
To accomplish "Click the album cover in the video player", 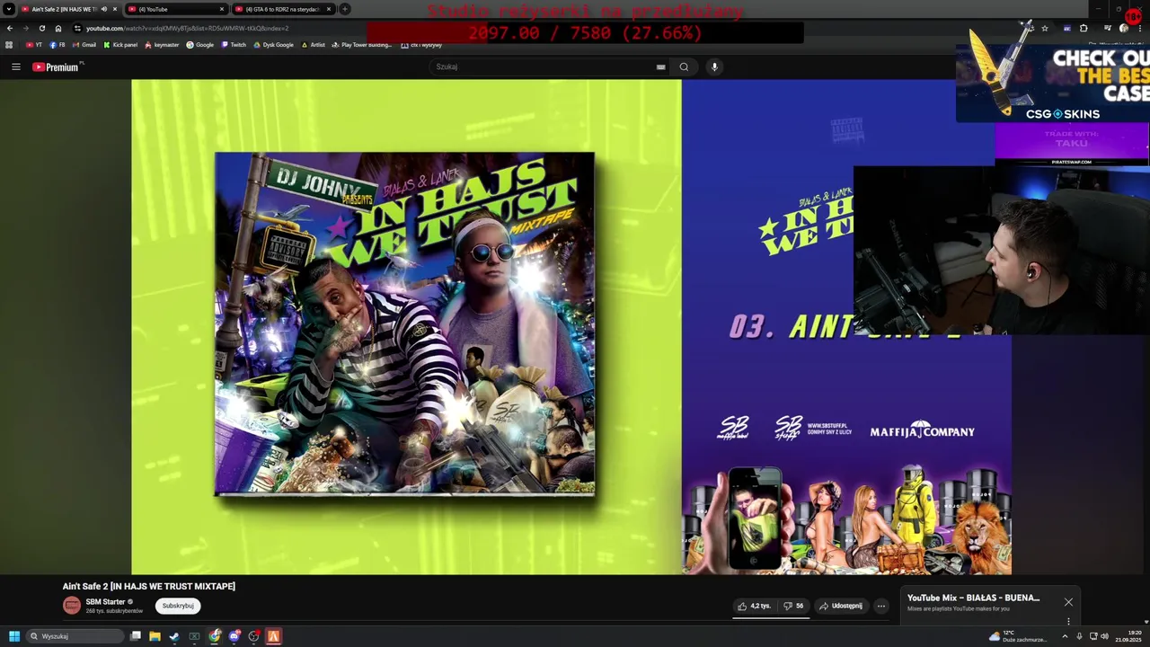I will (x=404, y=323).
